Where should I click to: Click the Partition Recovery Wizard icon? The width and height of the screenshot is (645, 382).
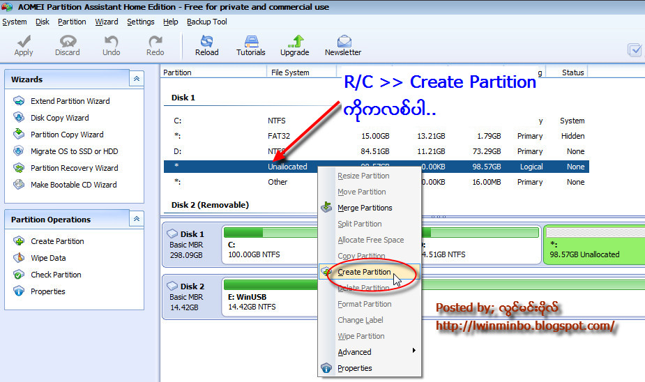coord(19,168)
